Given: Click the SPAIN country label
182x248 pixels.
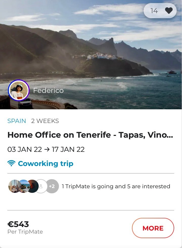Looking at the screenshot, I should (x=17, y=121).
